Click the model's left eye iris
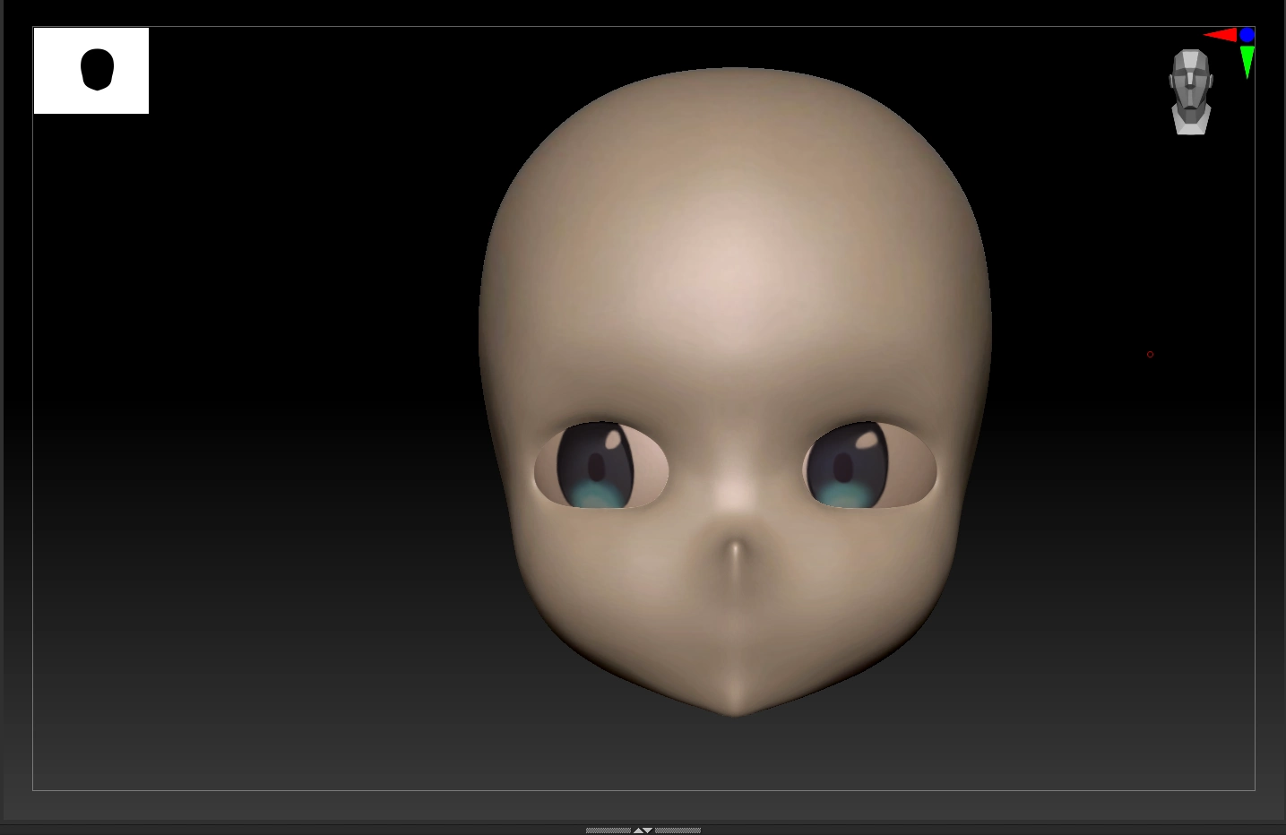The image size is (1286, 835). (849, 466)
